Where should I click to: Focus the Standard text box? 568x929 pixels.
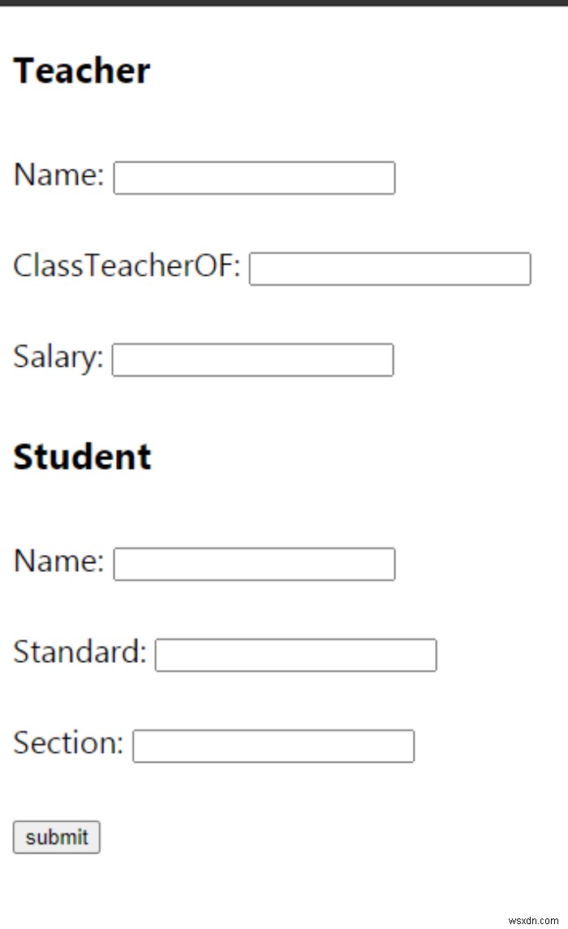pos(295,655)
